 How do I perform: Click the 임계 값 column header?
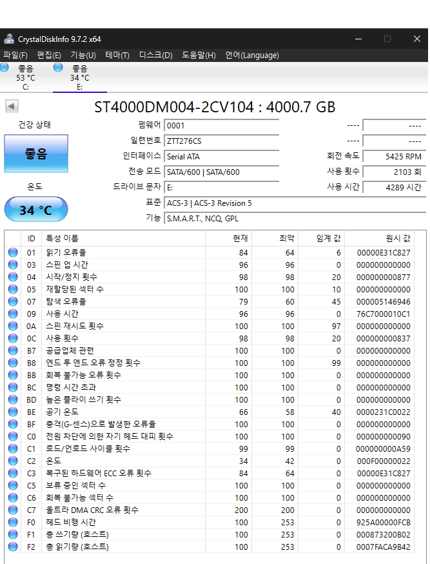click(322, 238)
